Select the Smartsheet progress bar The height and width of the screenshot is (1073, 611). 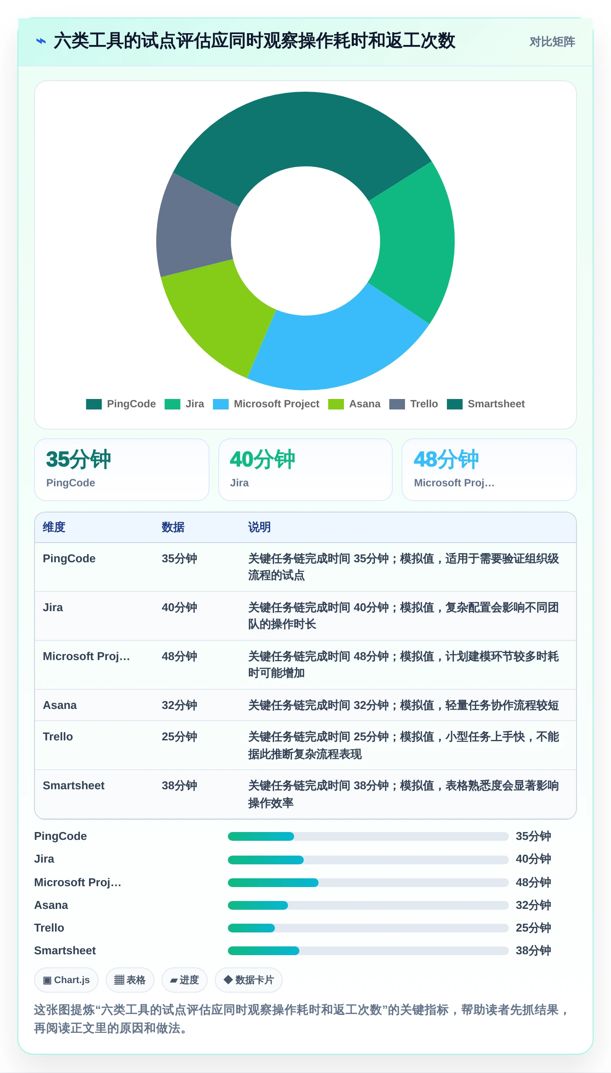pyautogui.click(x=368, y=951)
